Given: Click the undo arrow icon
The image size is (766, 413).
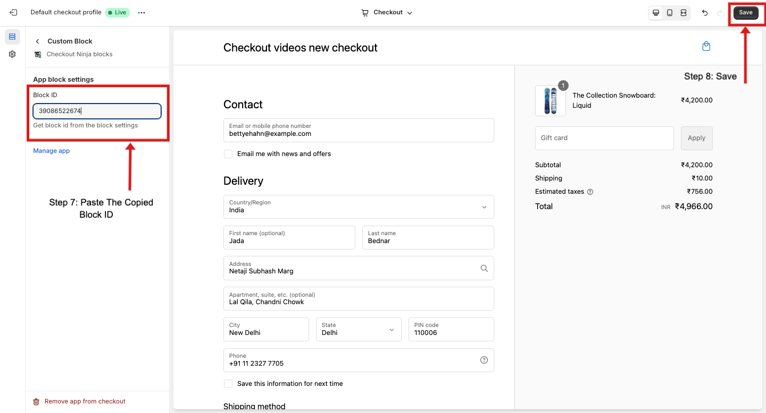Looking at the screenshot, I should [705, 13].
